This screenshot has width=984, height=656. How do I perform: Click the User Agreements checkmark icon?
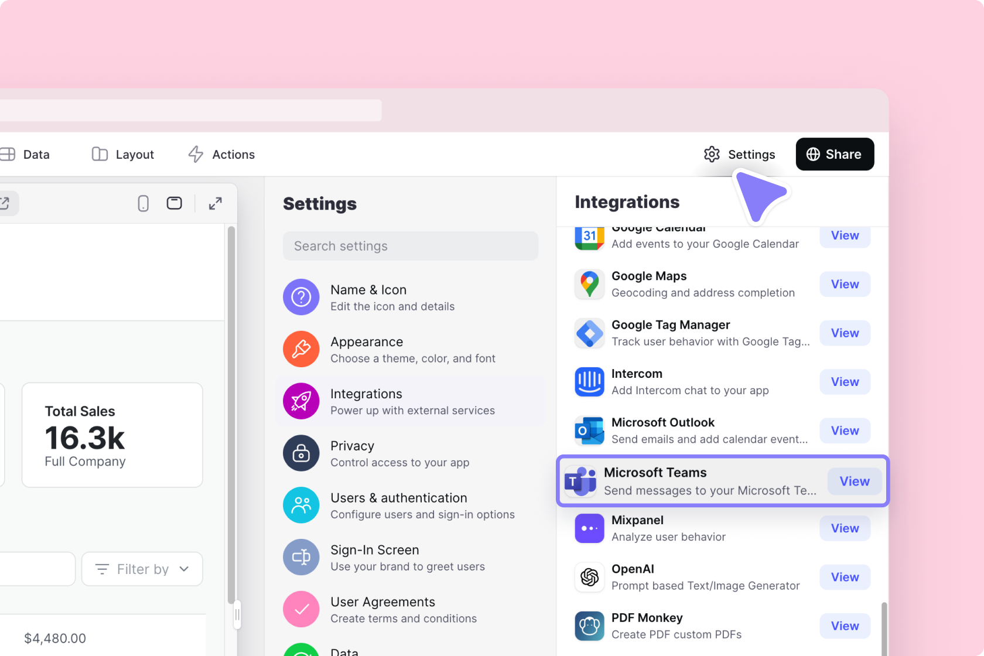coord(301,609)
